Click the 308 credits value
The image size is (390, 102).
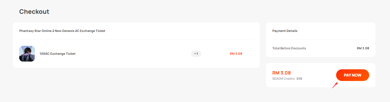pos(299,79)
